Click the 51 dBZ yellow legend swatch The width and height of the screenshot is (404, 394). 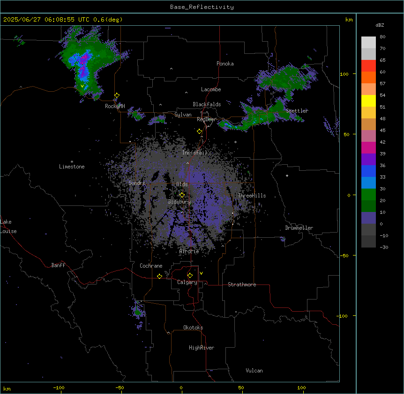368,101
